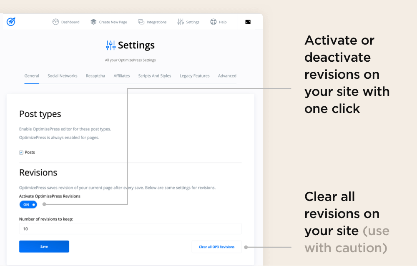
Task: Turn off the OptimizePress Revisions switch
Action: [x=28, y=205]
